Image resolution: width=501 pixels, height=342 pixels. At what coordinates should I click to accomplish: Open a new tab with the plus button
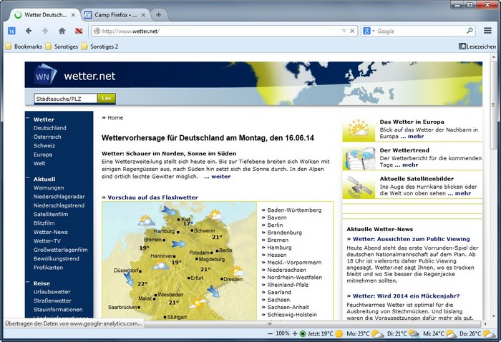point(158,14)
